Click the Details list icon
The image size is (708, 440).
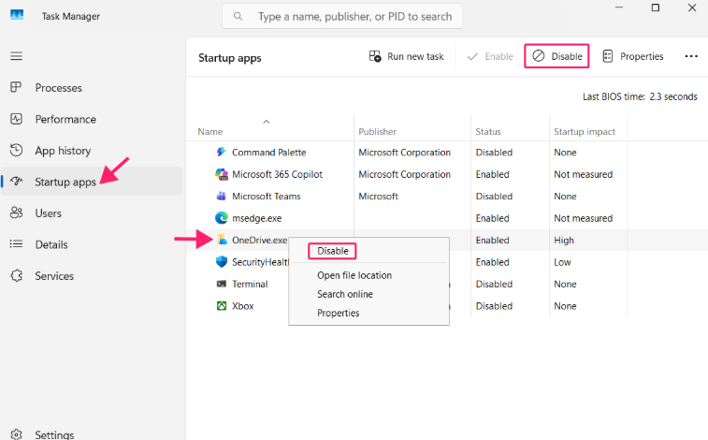click(x=16, y=244)
